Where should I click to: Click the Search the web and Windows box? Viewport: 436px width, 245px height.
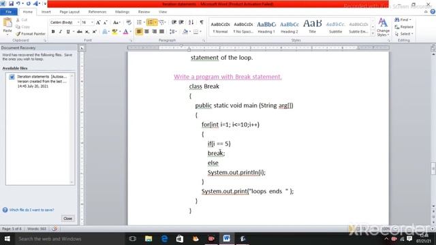[x=69, y=239]
